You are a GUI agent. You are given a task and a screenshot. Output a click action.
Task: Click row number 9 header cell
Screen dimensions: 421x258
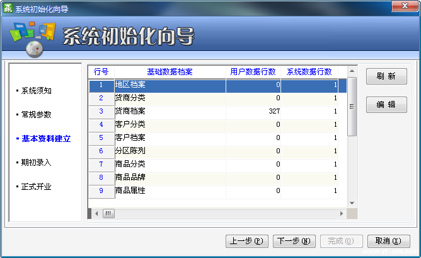tap(101, 192)
